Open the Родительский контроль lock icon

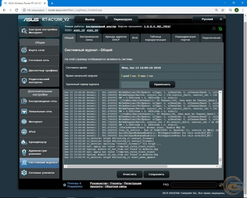tap(24, 80)
